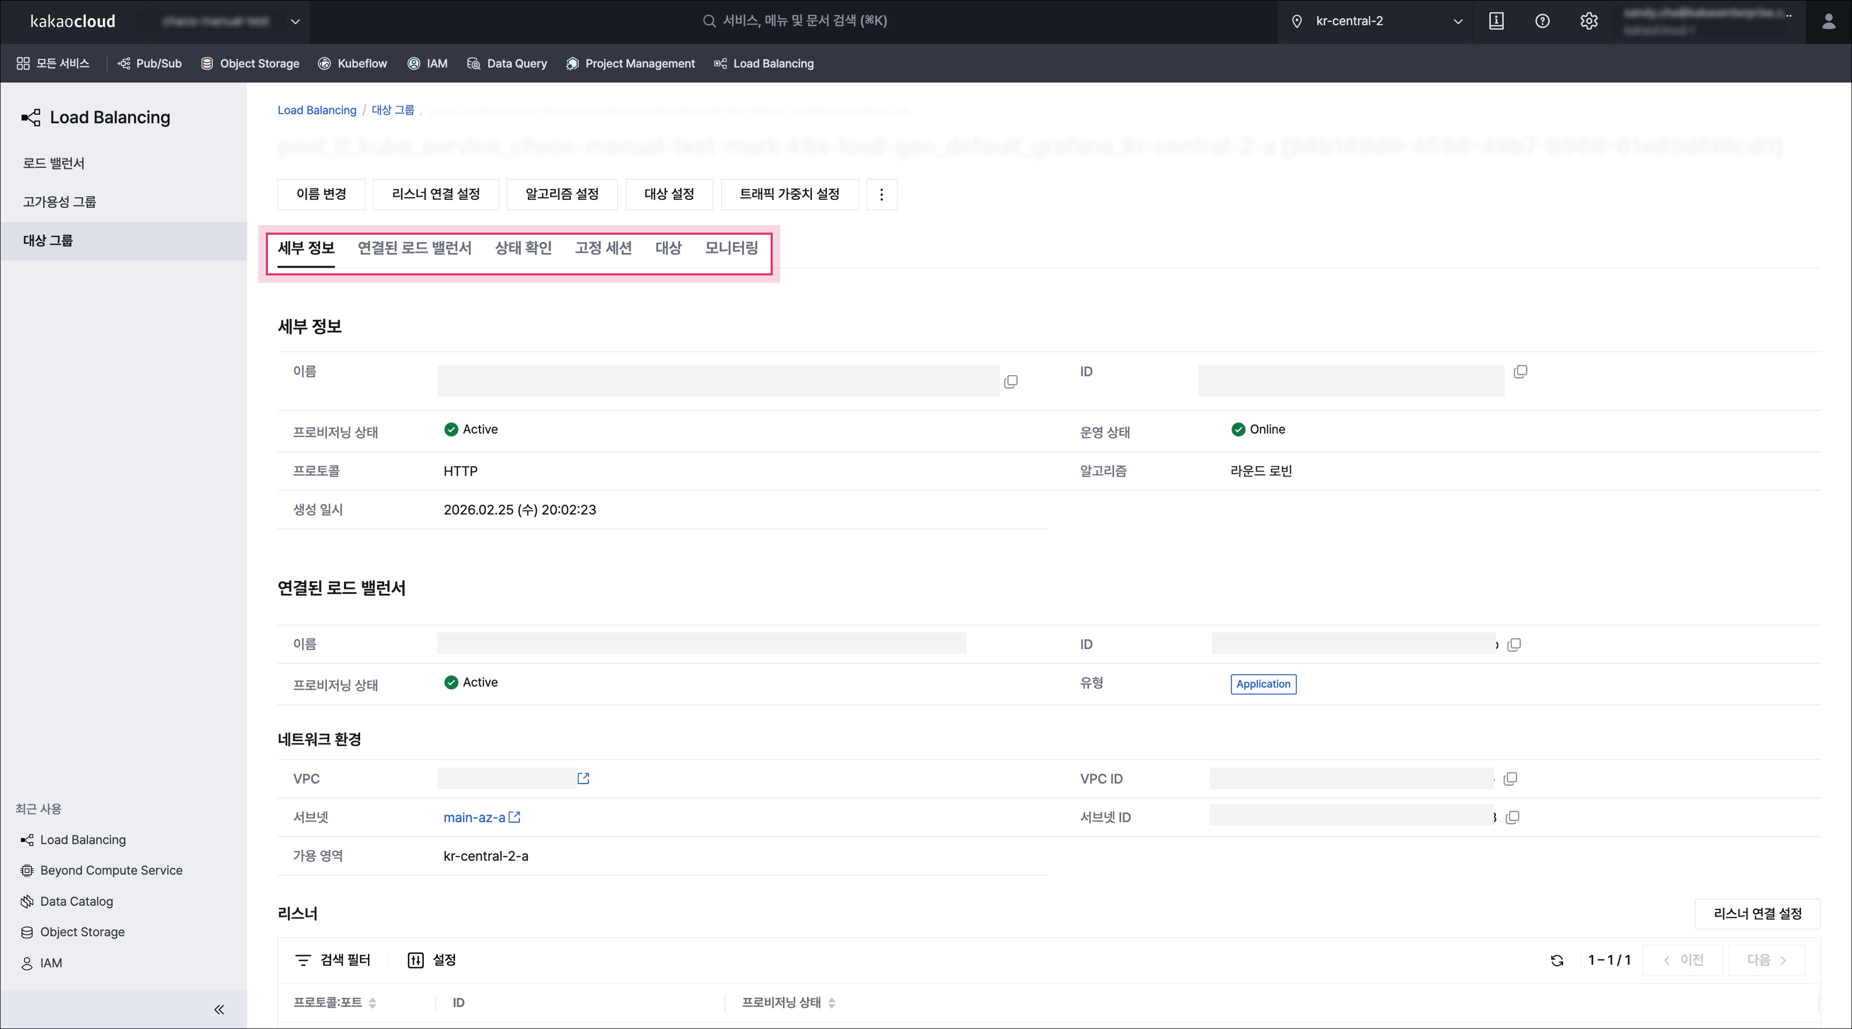
Task: Select 로드 밸런서 in sidebar
Action: 54,163
